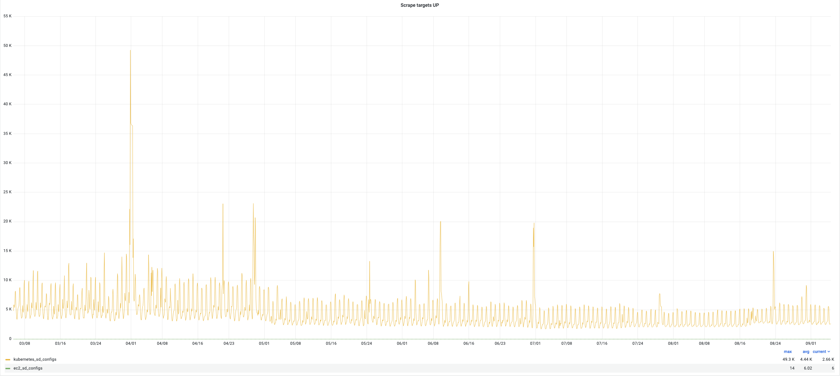
Task: Click the sort chevron next to current
Action: [829, 352]
